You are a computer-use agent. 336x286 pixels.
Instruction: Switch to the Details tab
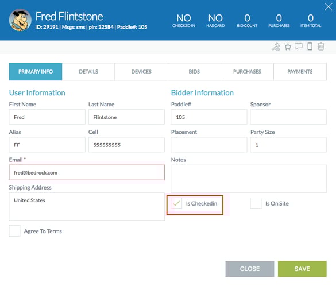pyautogui.click(x=88, y=72)
